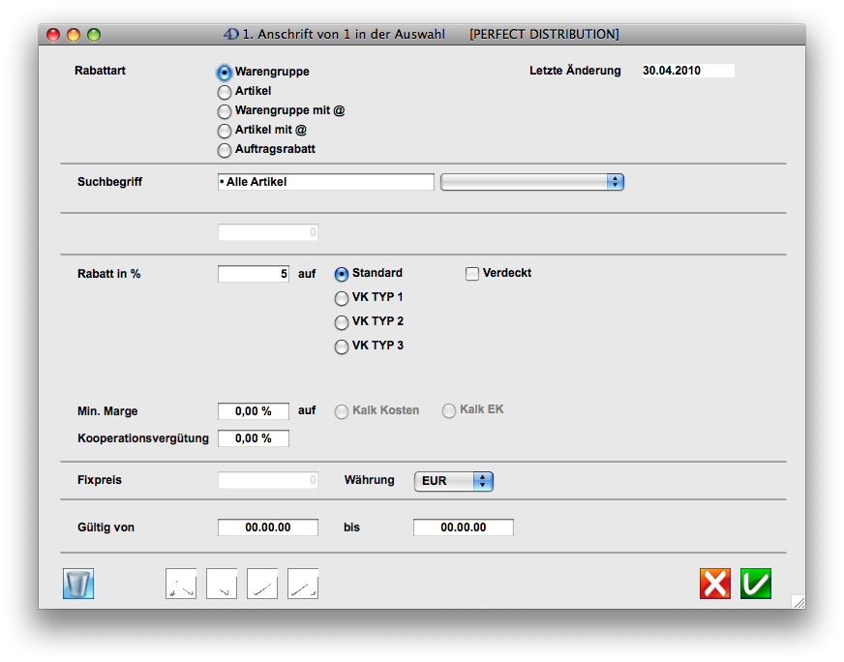844x662 pixels.
Task: Pick the Warengruppe mit @ option
Action: (x=225, y=111)
